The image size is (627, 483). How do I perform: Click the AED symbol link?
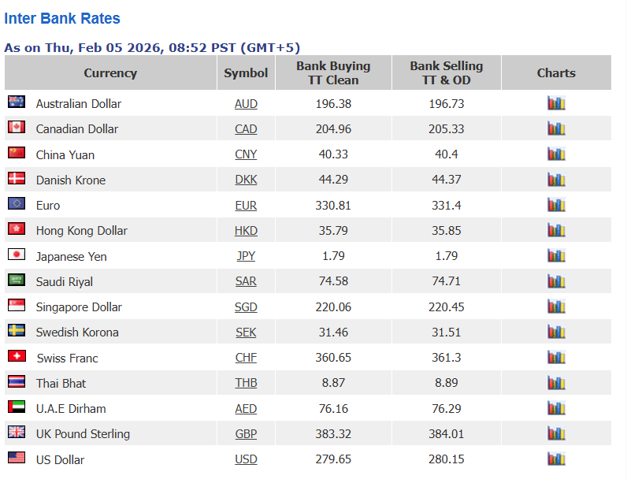246,409
